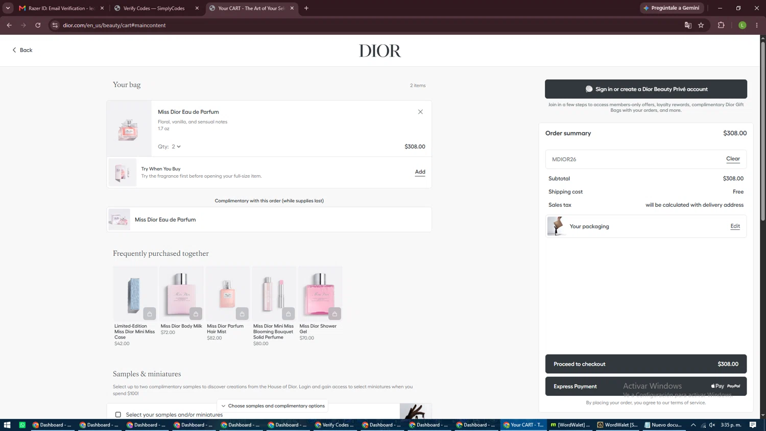Open the Chrome extensions puzzle icon
Image resolution: width=766 pixels, height=431 pixels.
click(x=721, y=25)
